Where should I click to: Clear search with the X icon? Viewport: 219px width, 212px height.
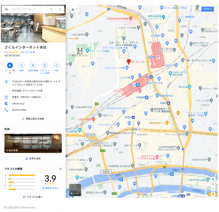click(60, 9)
